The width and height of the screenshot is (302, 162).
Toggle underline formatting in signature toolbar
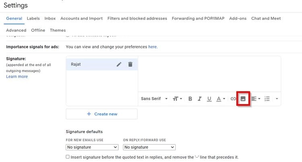[x=209, y=99]
